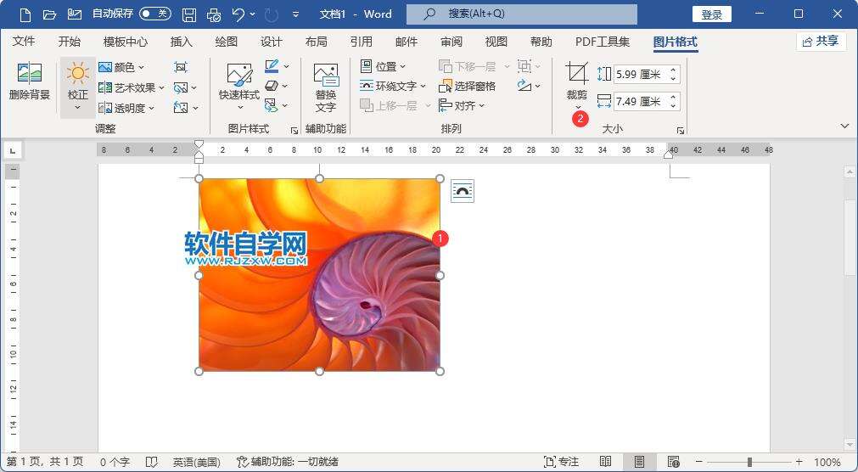Increase the shape height using up stepper
Image resolution: width=858 pixels, height=472 pixels.
pos(674,70)
